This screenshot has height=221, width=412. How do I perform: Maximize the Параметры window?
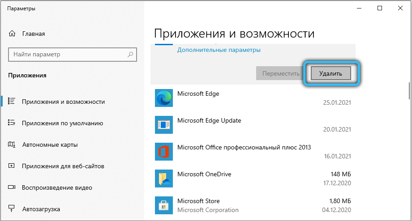(380, 8)
